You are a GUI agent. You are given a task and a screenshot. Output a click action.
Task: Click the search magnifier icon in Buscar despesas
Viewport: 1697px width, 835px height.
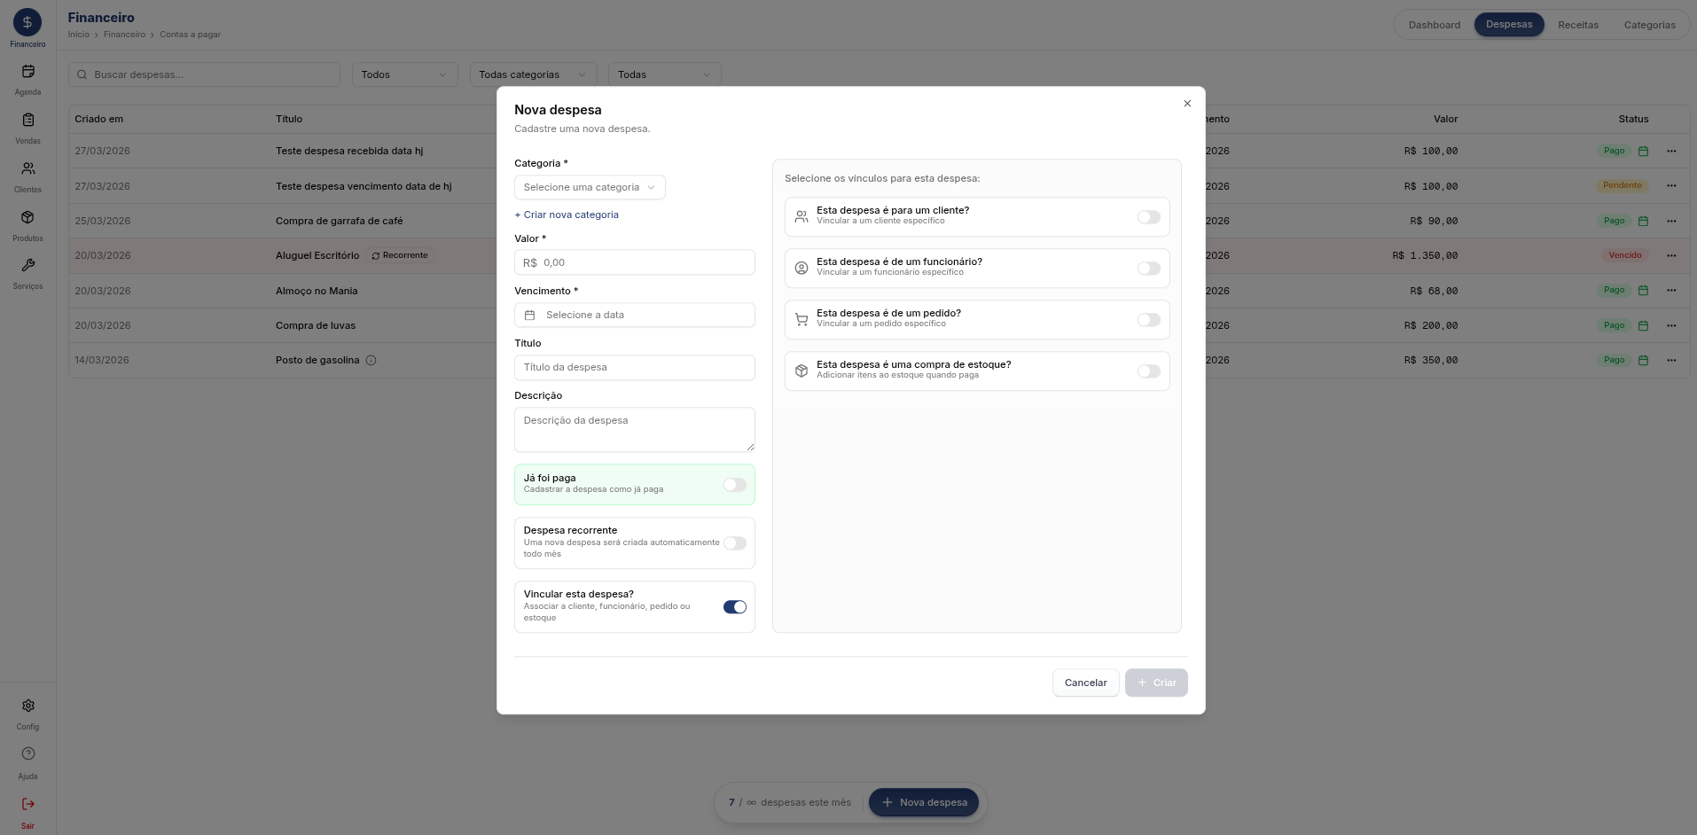[x=82, y=74]
